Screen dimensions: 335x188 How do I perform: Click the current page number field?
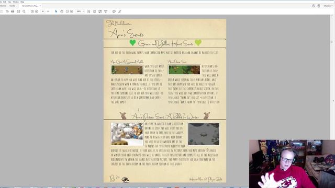[x=43, y=11]
